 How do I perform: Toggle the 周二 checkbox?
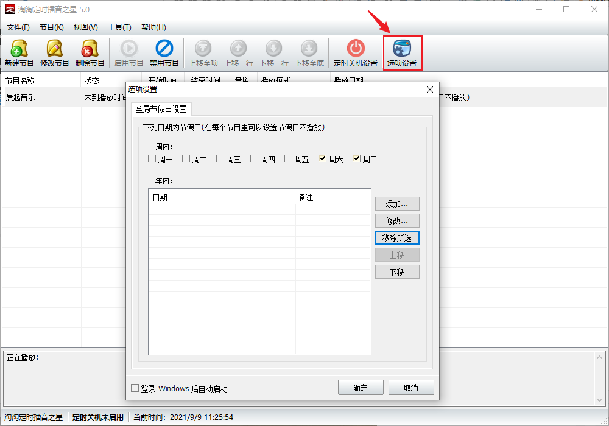pos(186,159)
